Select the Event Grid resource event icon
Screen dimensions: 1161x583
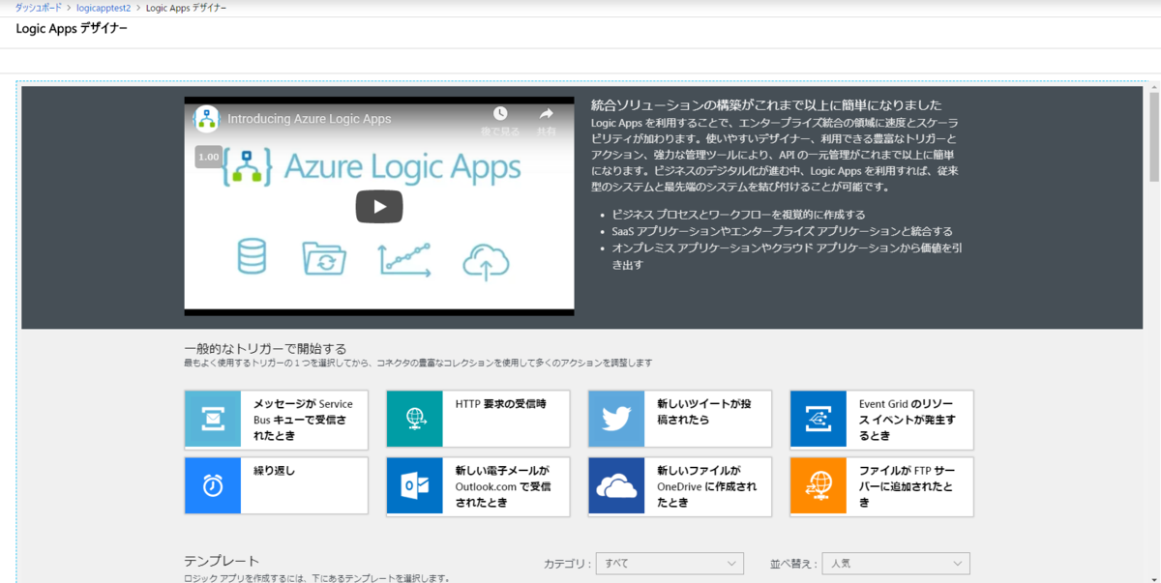coord(819,420)
